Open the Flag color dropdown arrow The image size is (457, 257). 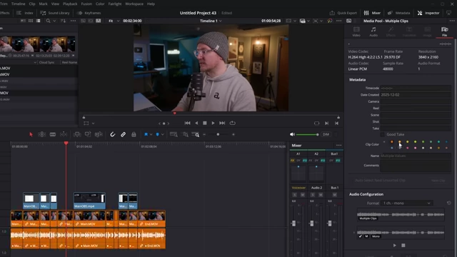click(x=151, y=135)
